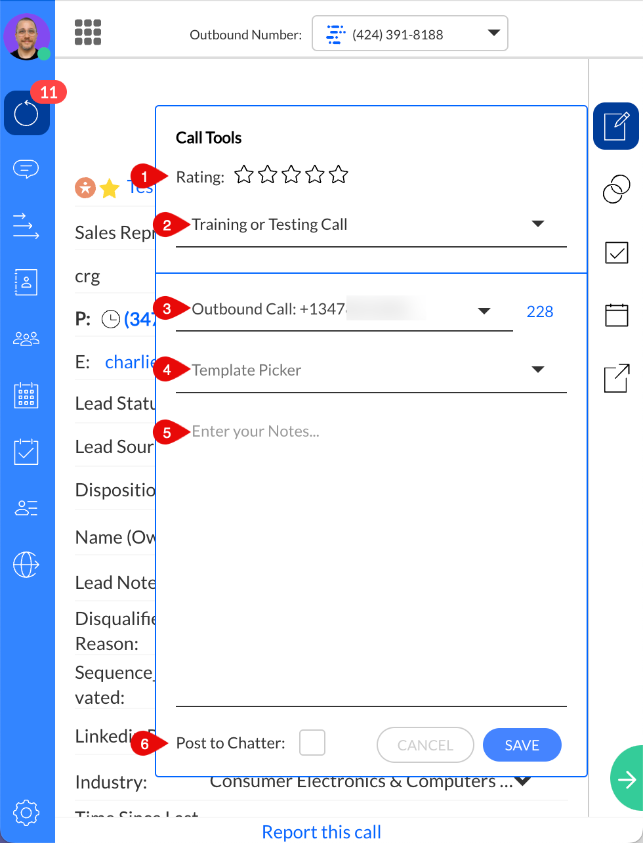643x843 pixels.
Task: Open the sequences panel in the sidebar
Action: 27,227
